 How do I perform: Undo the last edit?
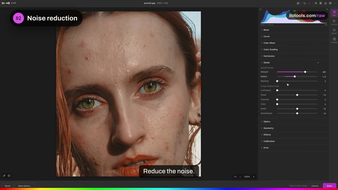(305, 3)
